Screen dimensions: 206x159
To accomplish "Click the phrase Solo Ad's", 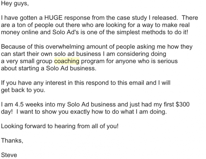I will pyautogui.click(x=66, y=32).
